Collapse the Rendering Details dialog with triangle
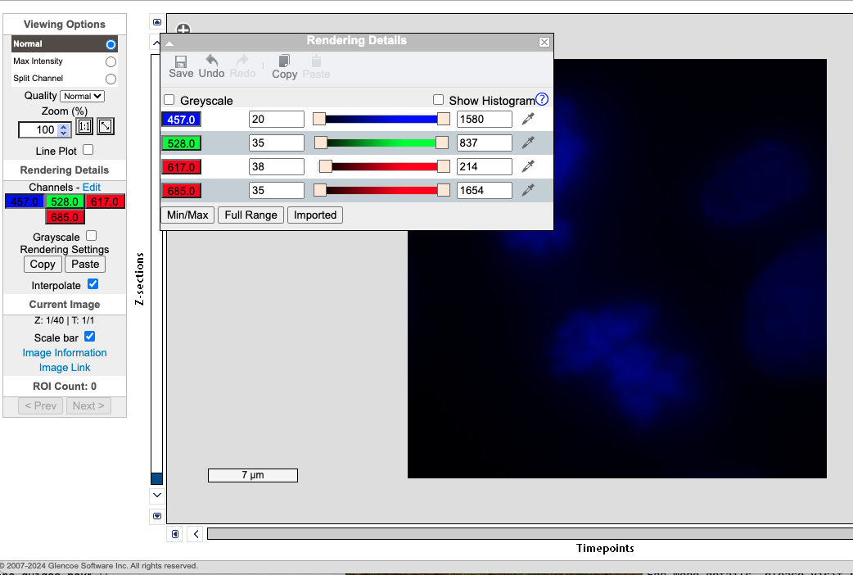 tap(169, 43)
